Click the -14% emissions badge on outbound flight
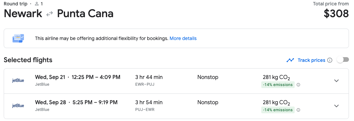 point(278,85)
